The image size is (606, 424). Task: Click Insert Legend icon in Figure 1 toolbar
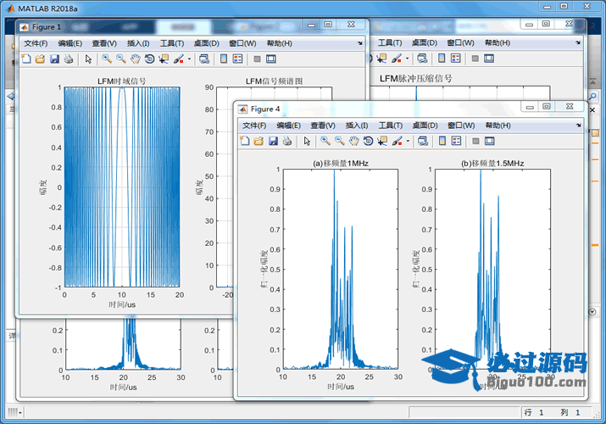click(238, 59)
